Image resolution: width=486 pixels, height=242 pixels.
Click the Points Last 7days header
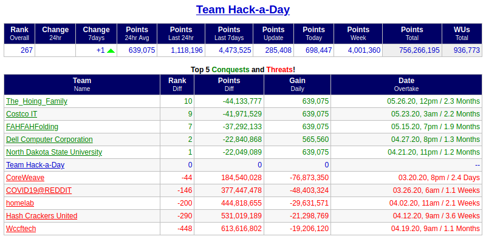pos(229,33)
